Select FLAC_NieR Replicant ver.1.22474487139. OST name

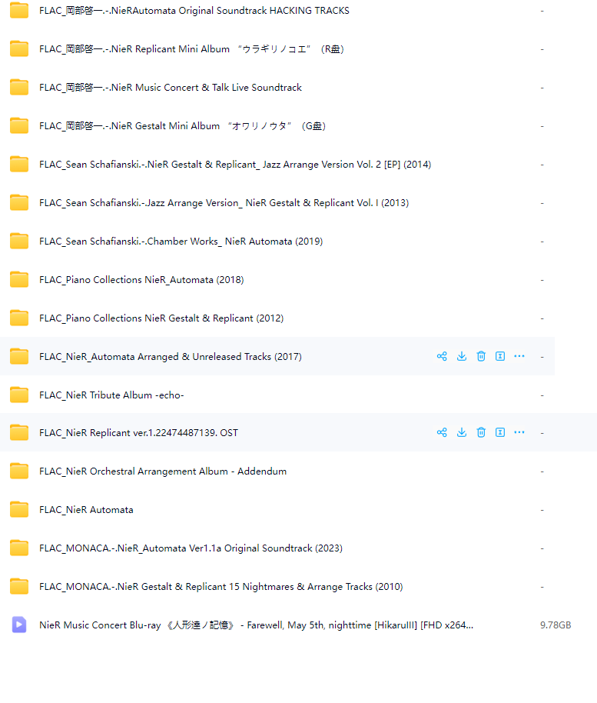tap(139, 433)
